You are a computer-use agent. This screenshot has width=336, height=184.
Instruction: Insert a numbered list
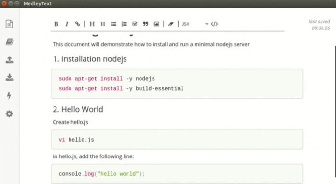(124, 24)
